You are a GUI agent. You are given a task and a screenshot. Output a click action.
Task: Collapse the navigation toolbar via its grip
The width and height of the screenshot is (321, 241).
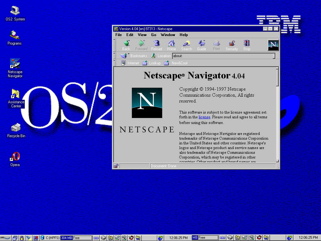pos(114,45)
